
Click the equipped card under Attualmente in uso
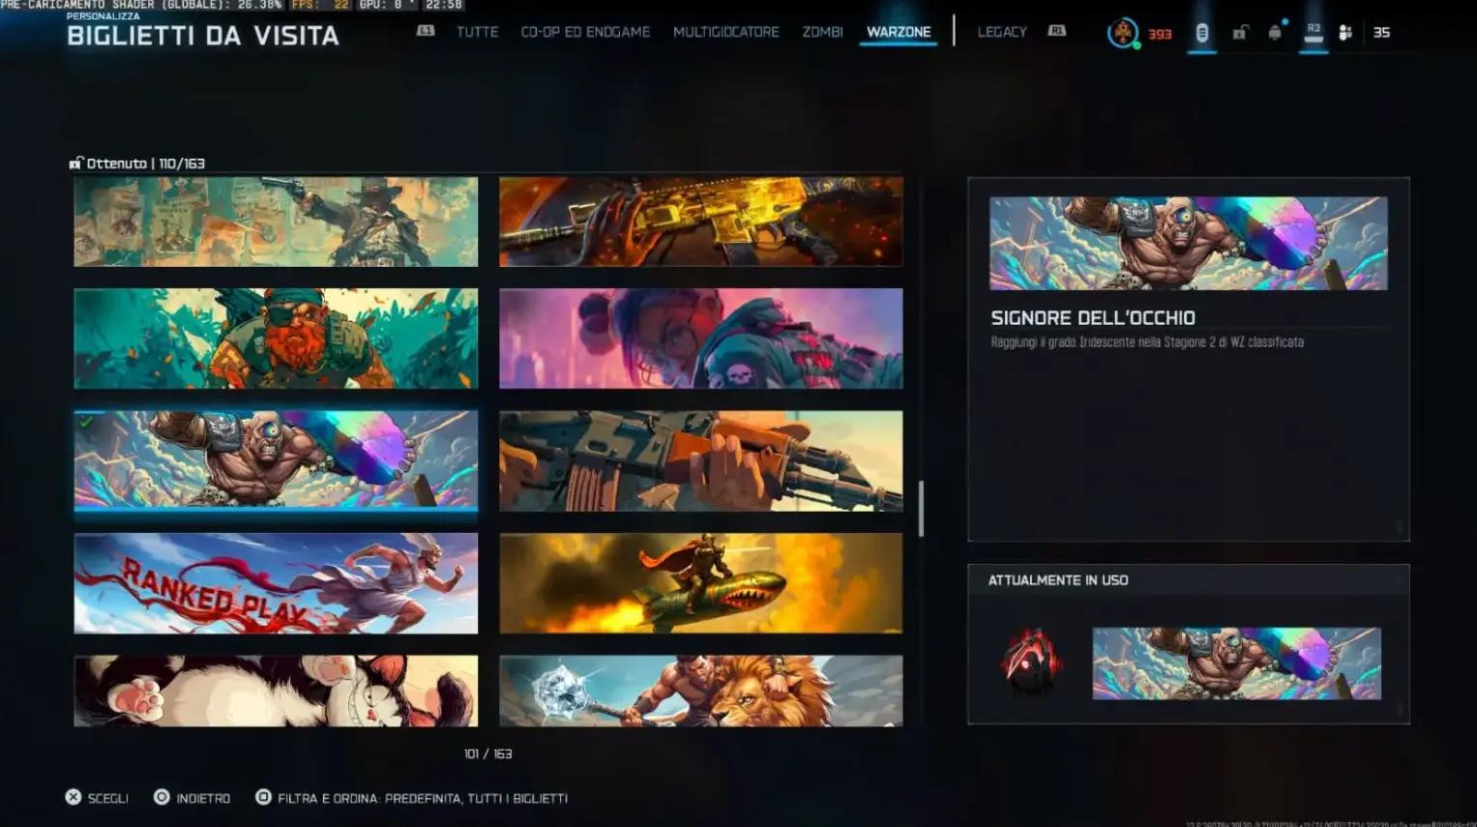point(1237,664)
